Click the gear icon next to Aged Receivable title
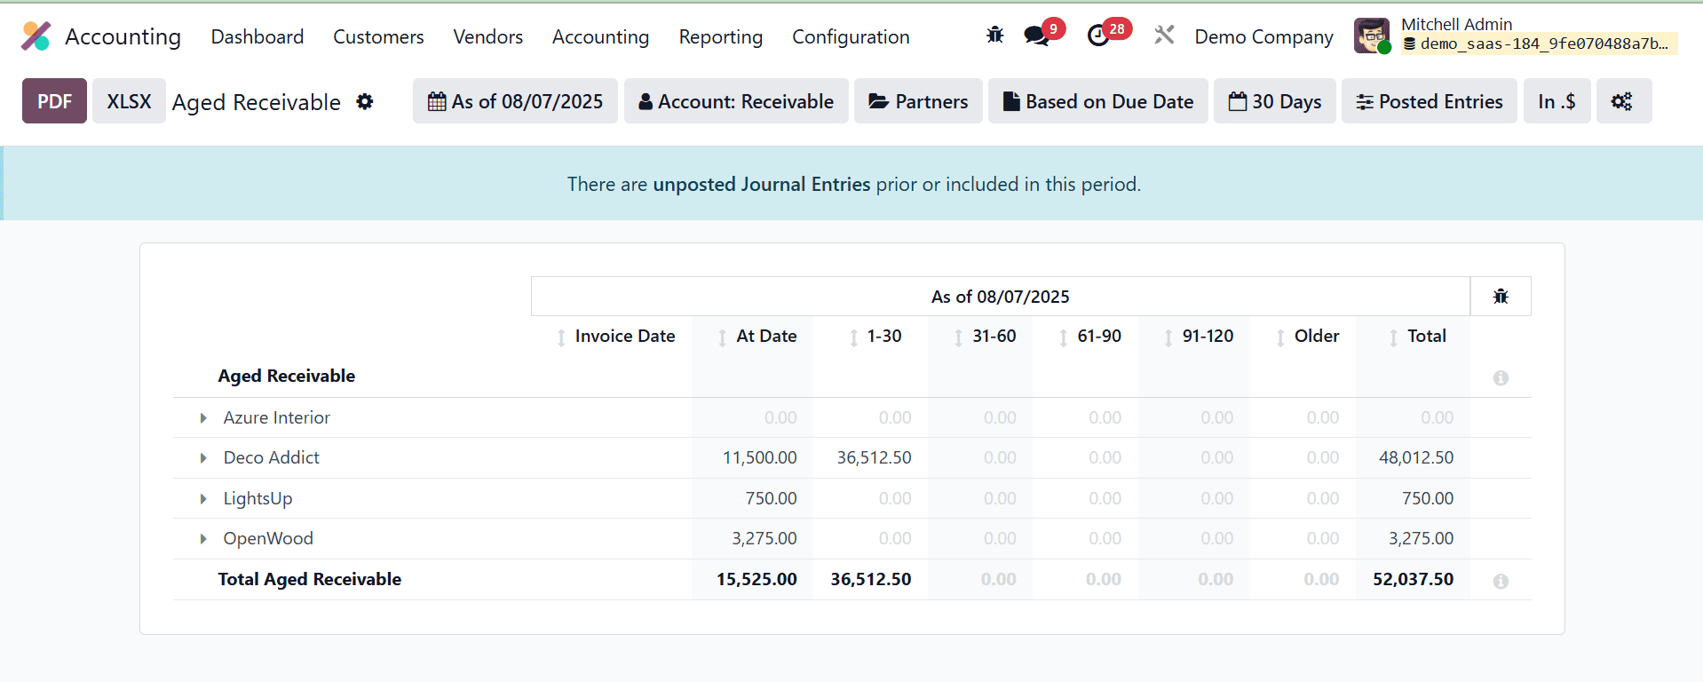The width and height of the screenshot is (1703, 682). coord(365,102)
